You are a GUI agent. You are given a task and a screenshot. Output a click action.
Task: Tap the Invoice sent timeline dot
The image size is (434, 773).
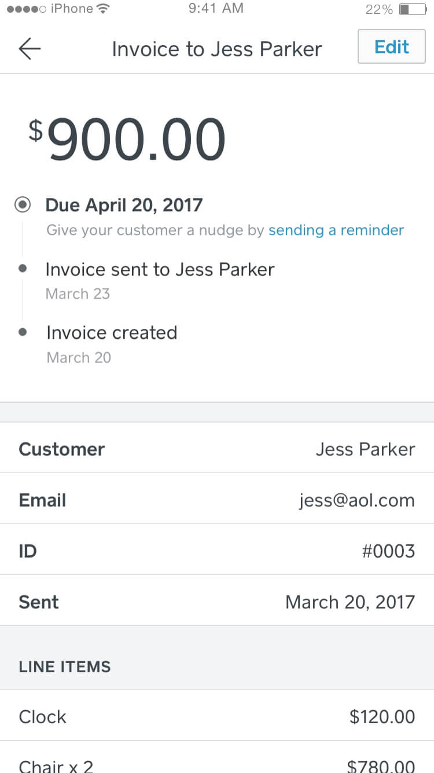[x=23, y=269]
